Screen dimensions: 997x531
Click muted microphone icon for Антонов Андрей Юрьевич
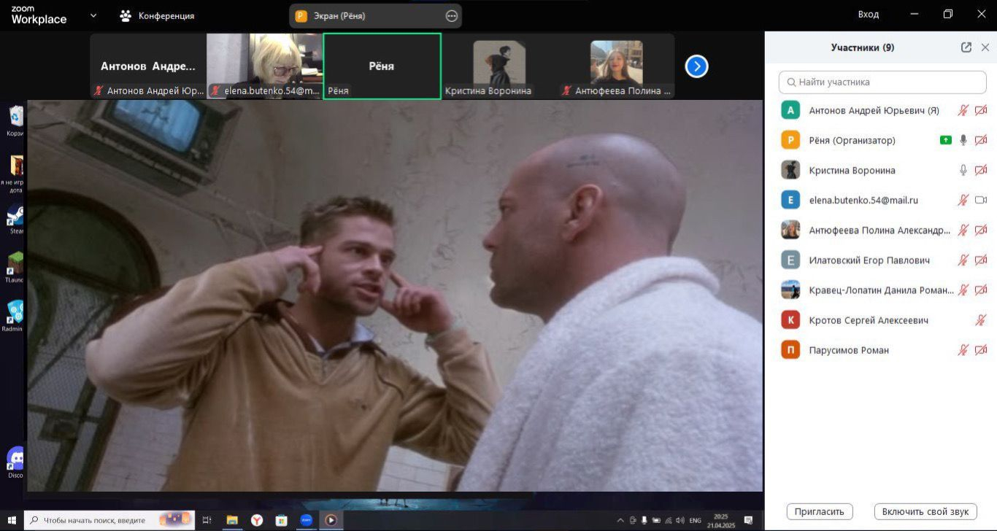(x=963, y=110)
